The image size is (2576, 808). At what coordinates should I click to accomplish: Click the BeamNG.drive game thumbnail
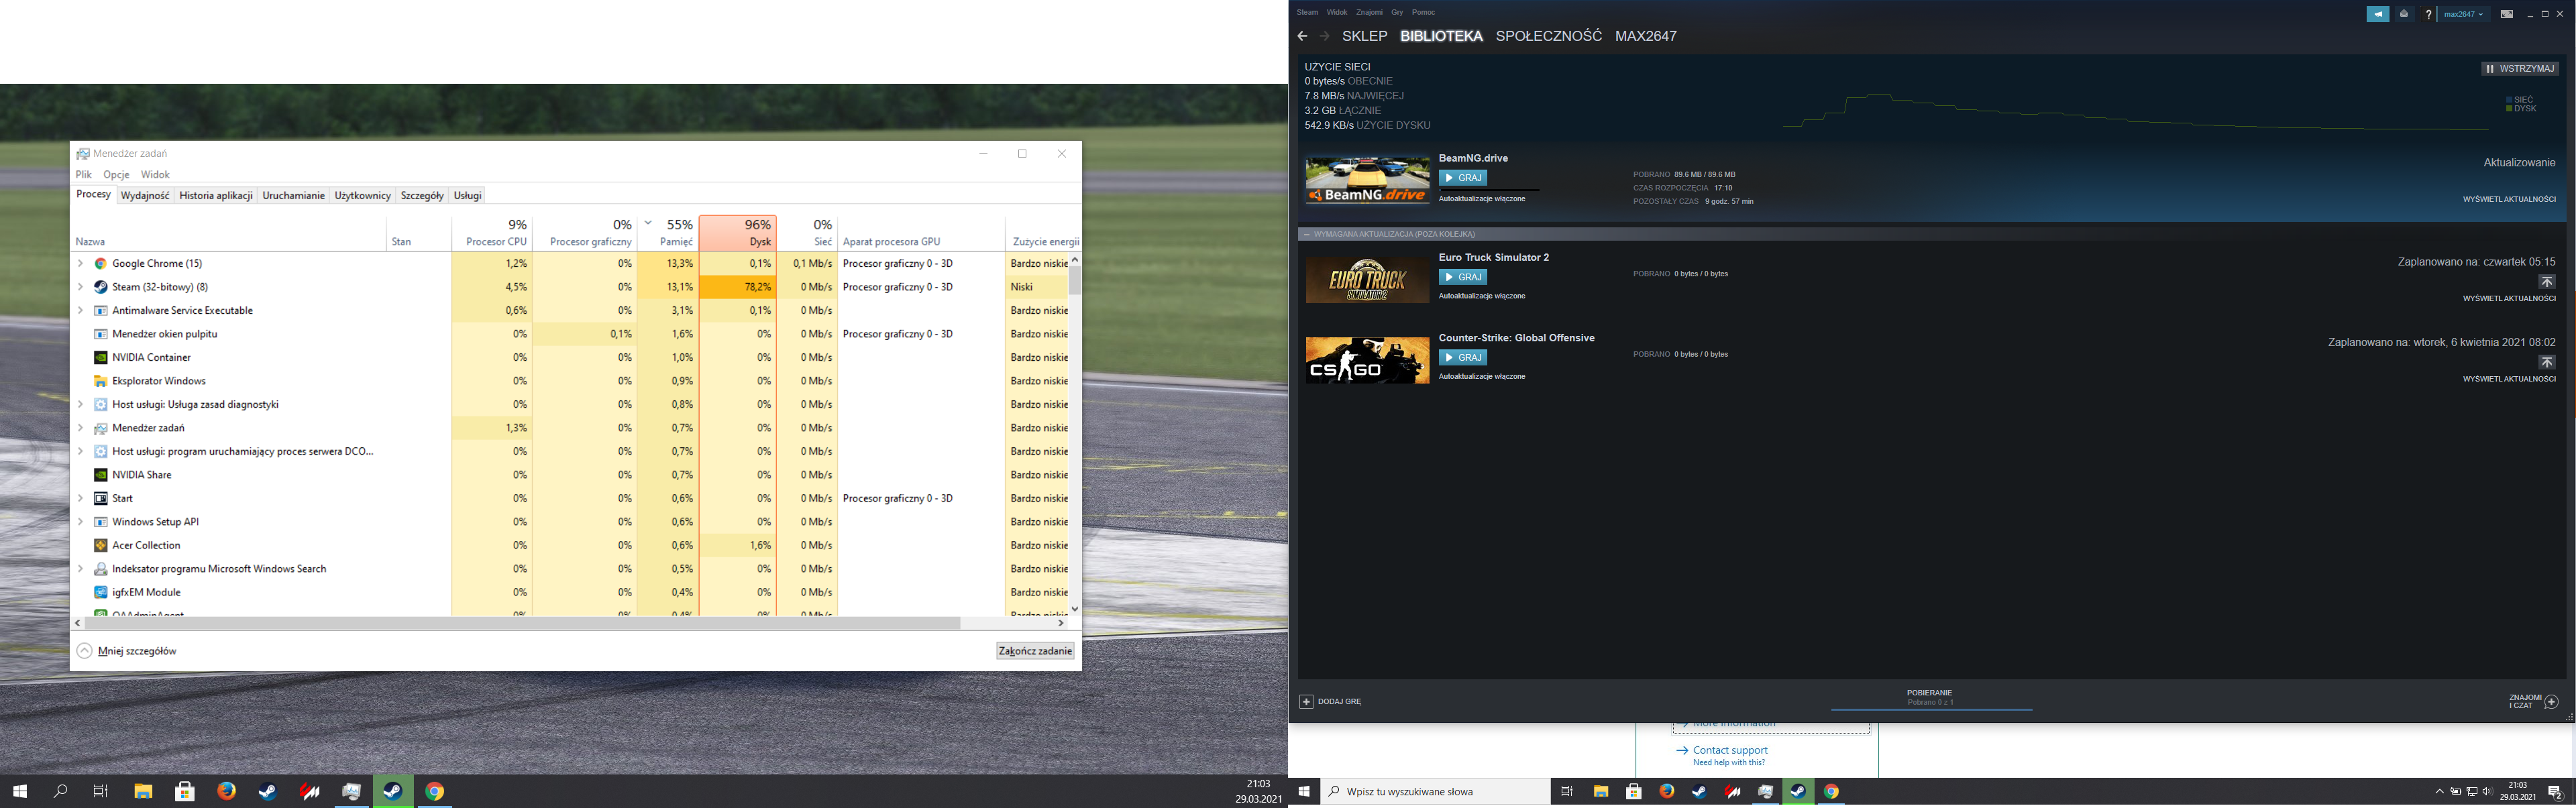pyautogui.click(x=1367, y=180)
